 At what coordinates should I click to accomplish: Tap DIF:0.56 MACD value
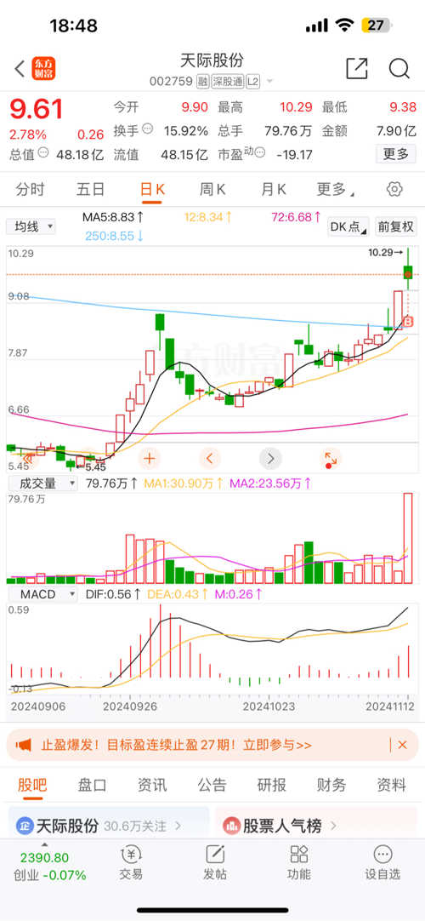pos(113,594)
